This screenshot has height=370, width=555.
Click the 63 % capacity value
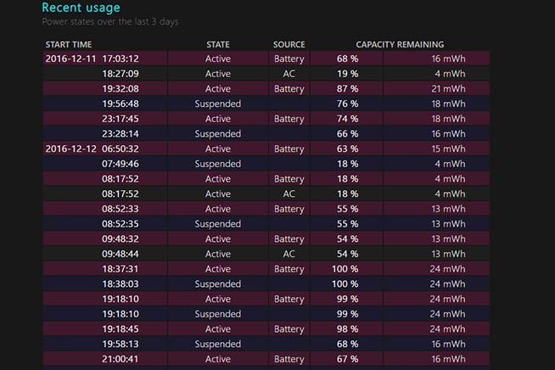[347, 149]
